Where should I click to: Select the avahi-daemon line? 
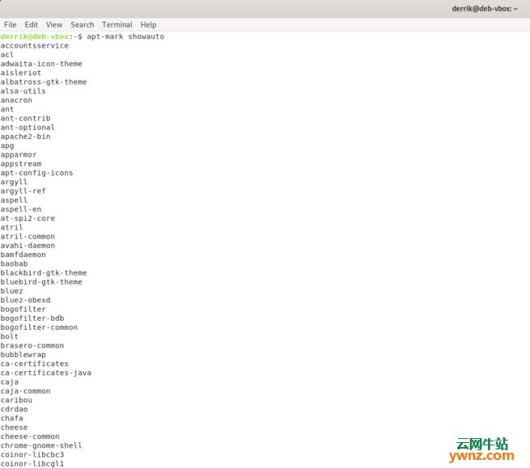pyautogui.click(x=28, y=246)
